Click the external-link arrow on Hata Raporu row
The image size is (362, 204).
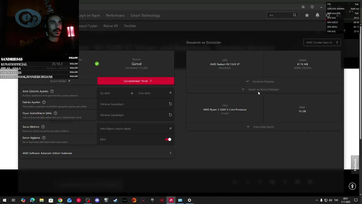170,129
